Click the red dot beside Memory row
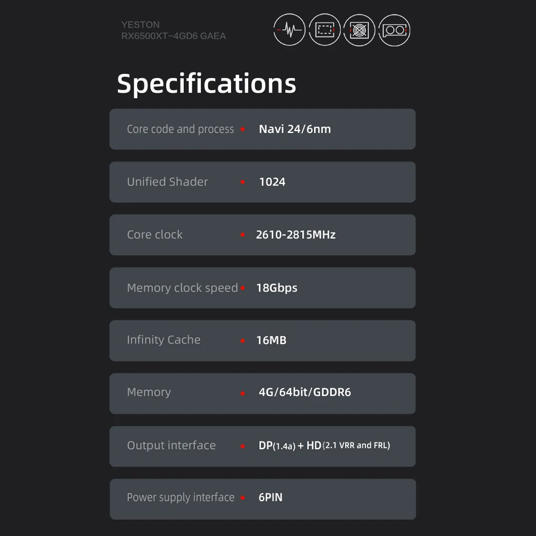Viewport: 536px width, 536px height. pos(243,394)
